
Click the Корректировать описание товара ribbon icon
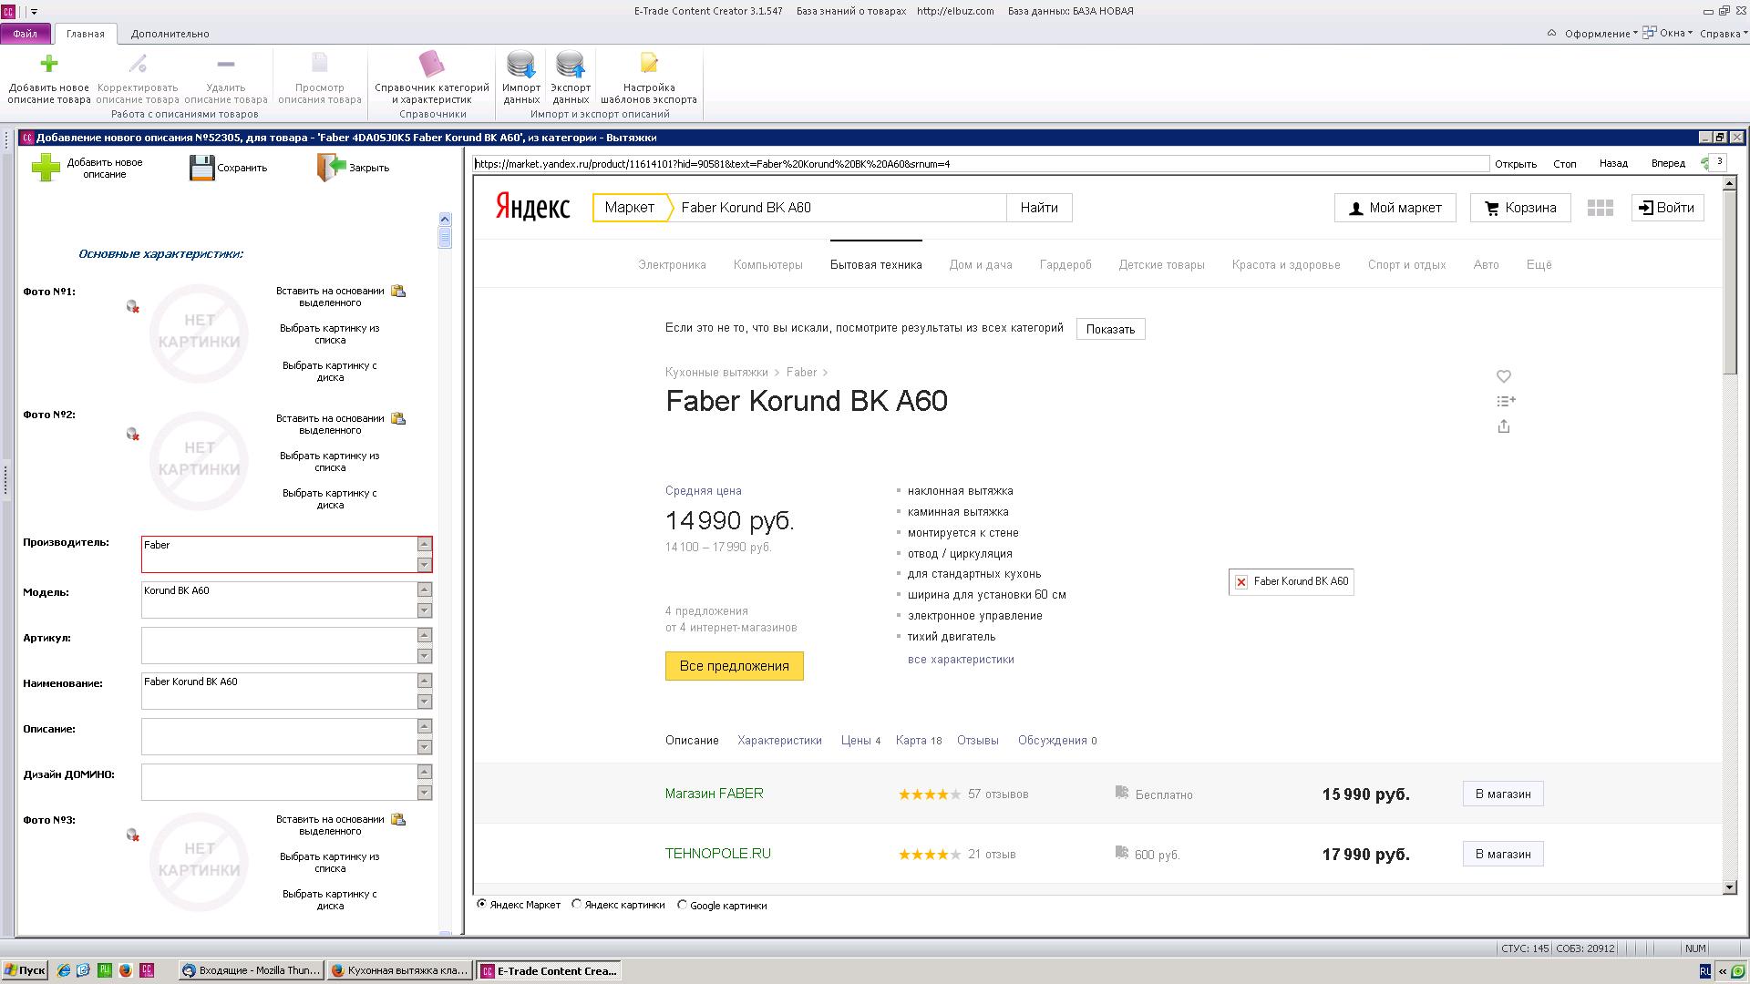[x=138, y=64]
